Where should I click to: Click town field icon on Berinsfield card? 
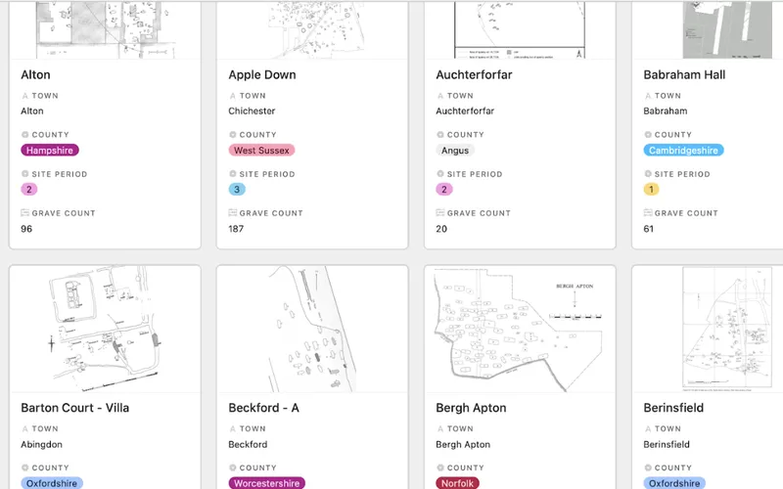pyautogui.click(x=648, y=428)
